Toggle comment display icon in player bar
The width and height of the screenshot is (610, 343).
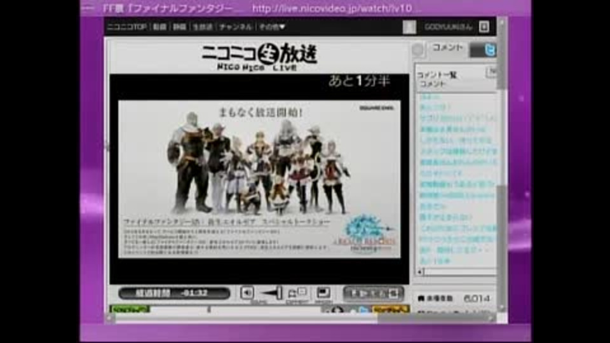pyautogui.click(x=297, y=293)
